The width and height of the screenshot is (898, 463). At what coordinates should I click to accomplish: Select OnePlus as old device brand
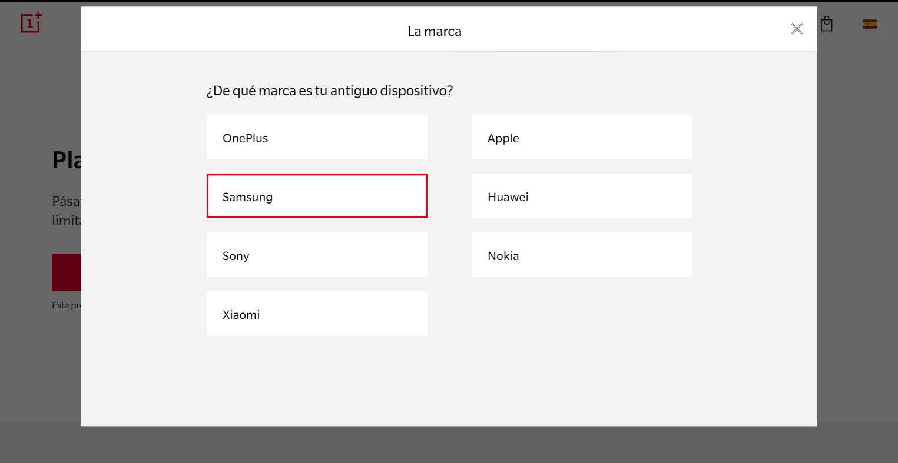coord(317,137)
